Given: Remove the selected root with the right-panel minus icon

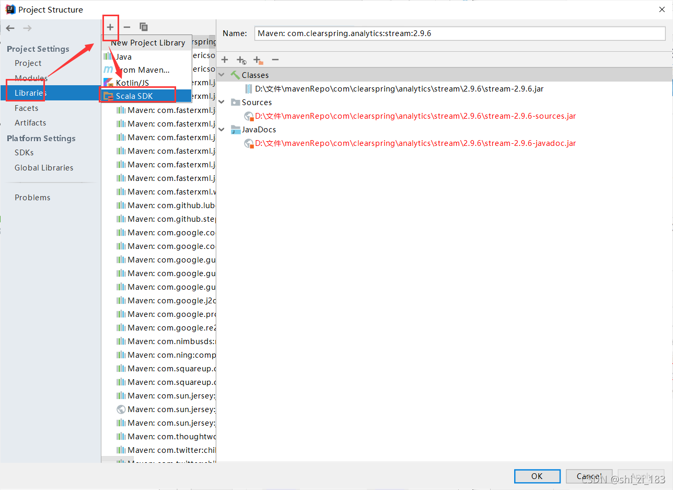Looking at the screenshot, I should (275, 60).
